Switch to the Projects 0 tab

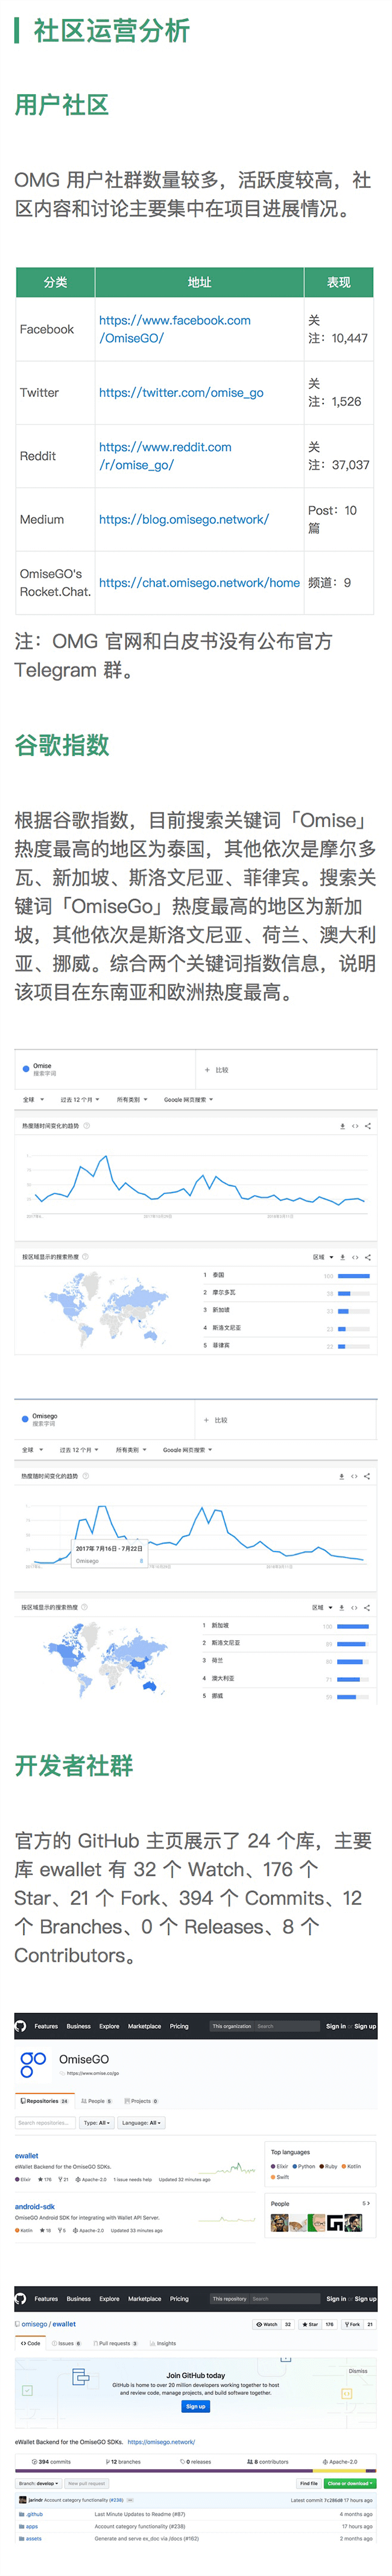(x=142, y=2101)
